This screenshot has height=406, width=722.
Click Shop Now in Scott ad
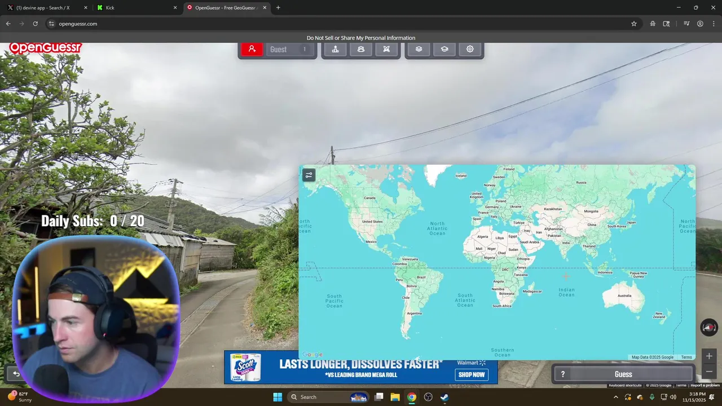point(472,374)
